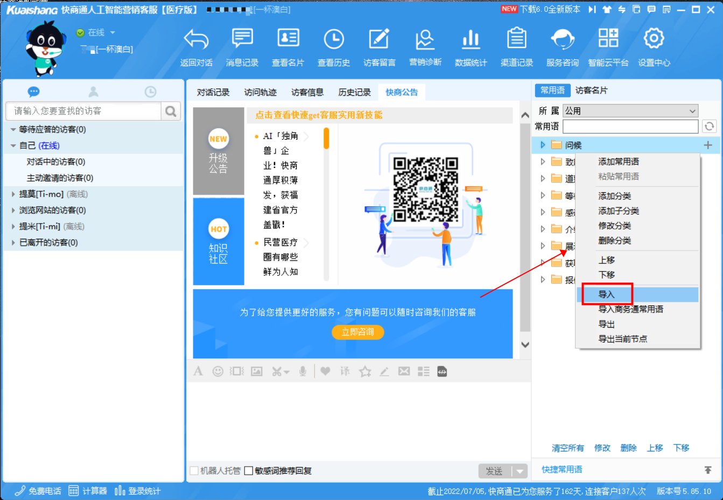
Task: Open the 在线 status dropdown
Action: [113, 33]
